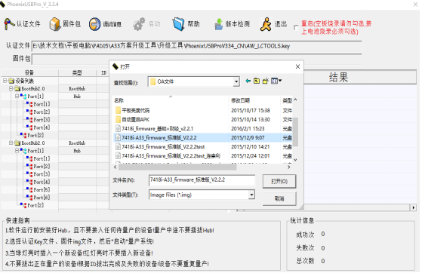Image resolution: width=422 pixels, height=273 pixels.
Task: Click the 打开(O) button
Action: coord(279,181)
